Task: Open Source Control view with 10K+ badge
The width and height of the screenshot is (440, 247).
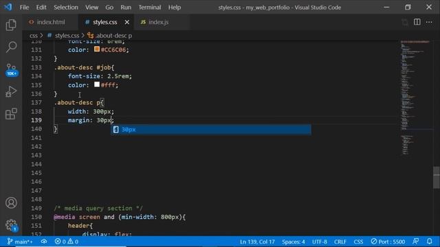Action: tap(11, 70)
